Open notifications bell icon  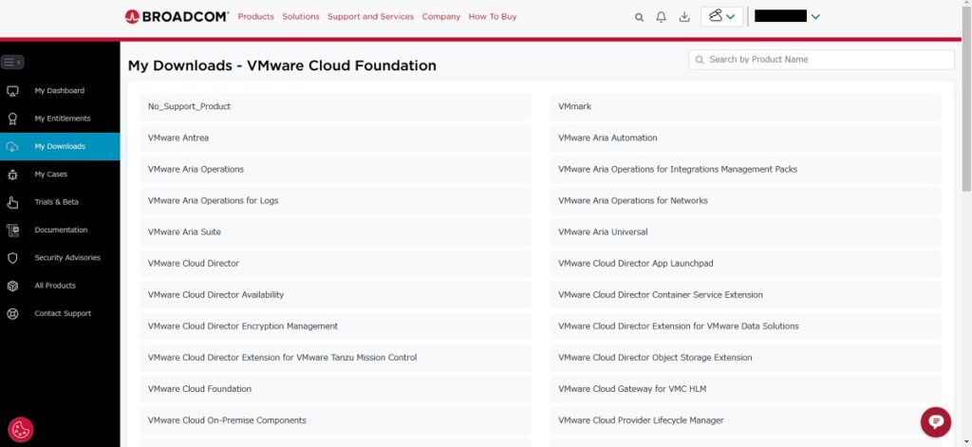click(x=662, y=17)
